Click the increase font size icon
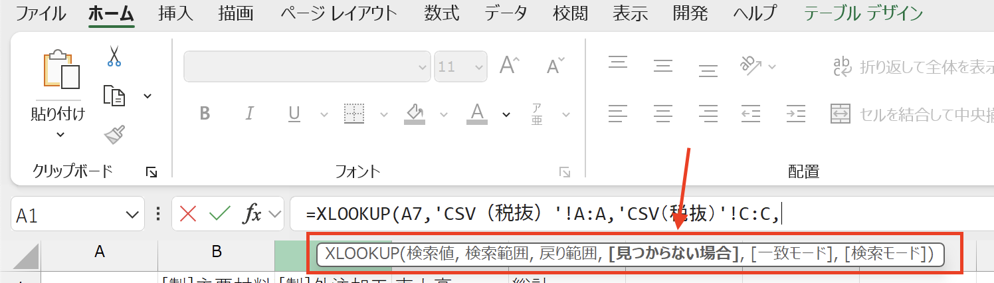 click(510, 66)
